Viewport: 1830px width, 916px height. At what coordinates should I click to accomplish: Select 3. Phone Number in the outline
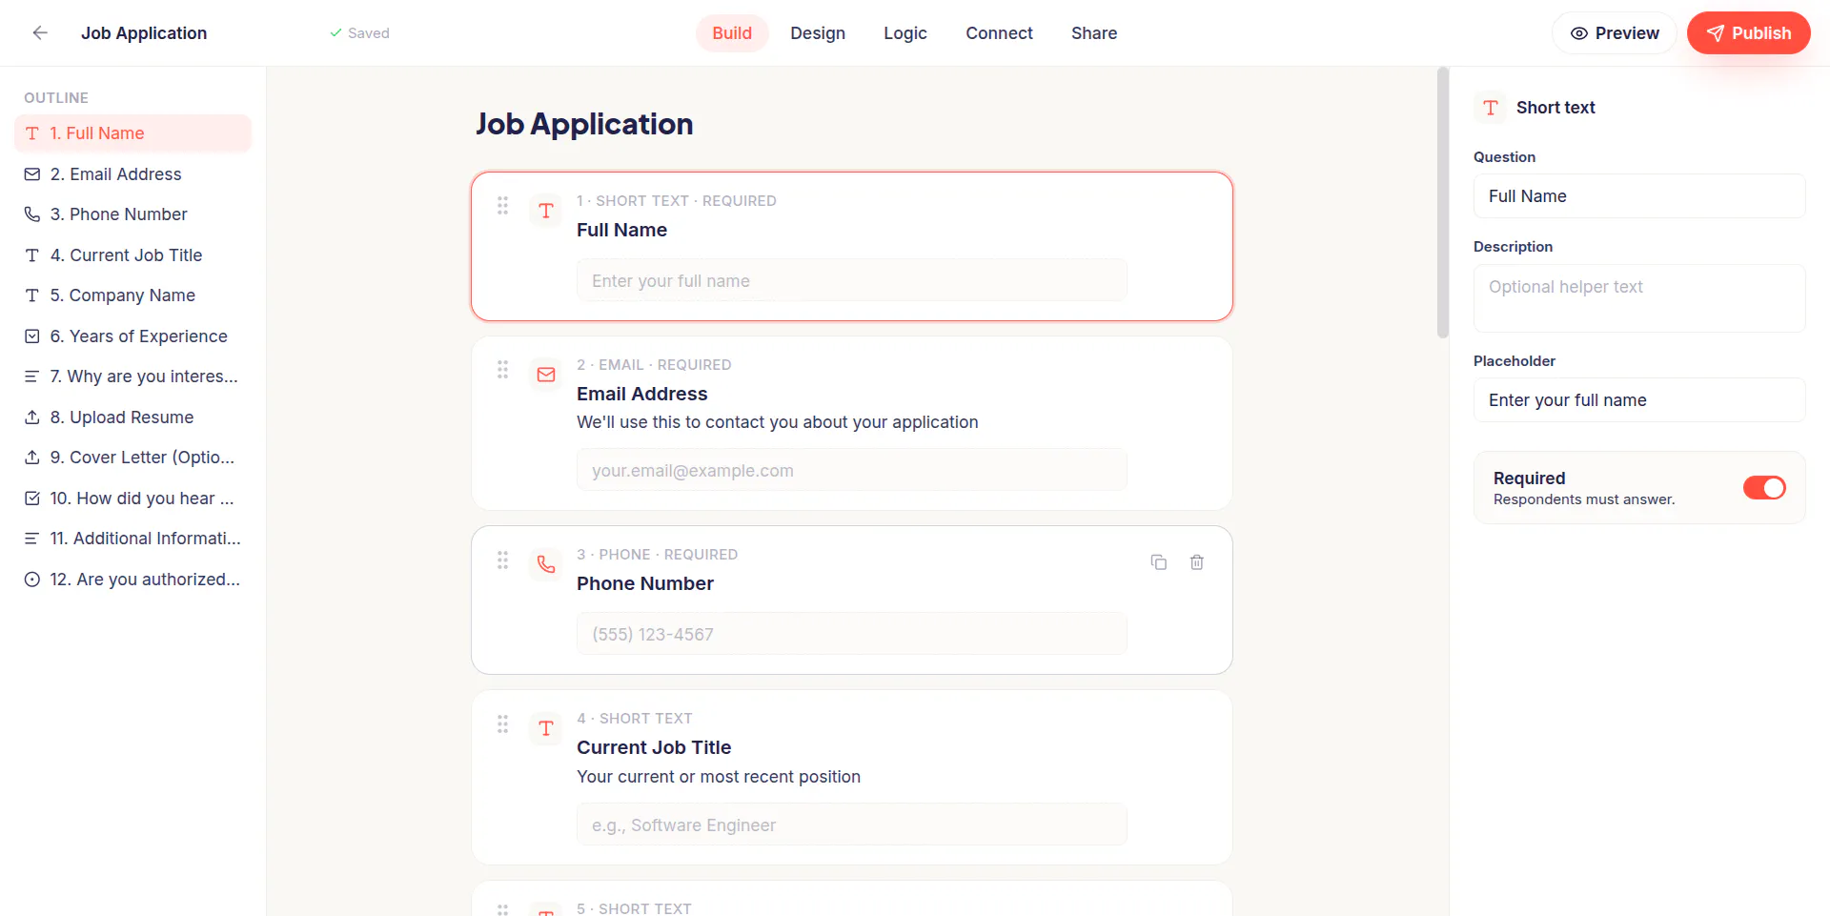click(x=132, y=214)
